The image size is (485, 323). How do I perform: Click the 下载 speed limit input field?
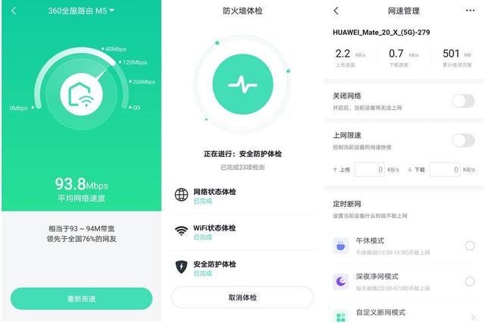445,170
